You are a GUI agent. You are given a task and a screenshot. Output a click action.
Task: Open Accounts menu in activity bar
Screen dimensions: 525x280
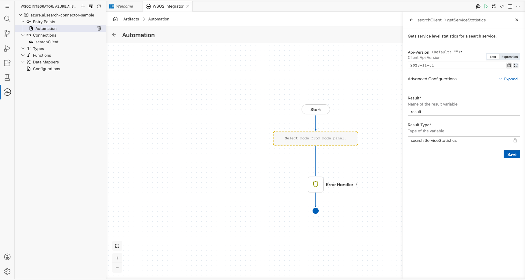tap(7, 257)
